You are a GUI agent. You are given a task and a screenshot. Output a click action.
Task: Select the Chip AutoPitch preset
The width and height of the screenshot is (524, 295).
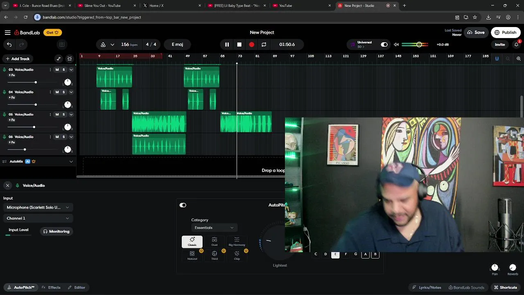point(237,255)
